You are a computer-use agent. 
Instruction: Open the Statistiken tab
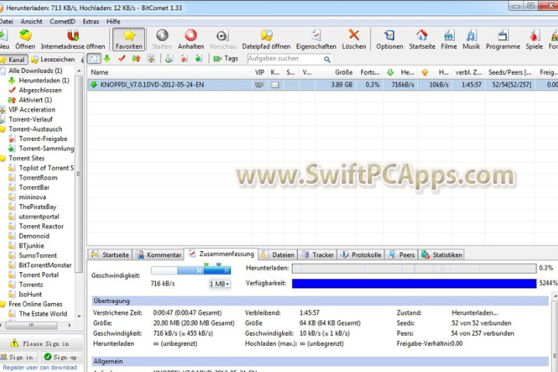pyautogui.click(x=442, y=255)
